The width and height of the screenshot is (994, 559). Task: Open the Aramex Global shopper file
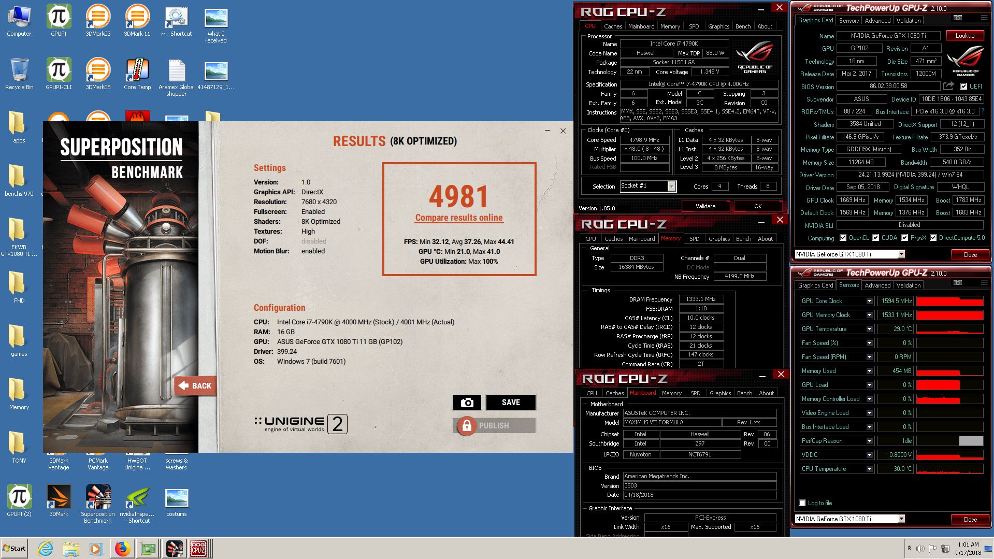click(176, 78)
